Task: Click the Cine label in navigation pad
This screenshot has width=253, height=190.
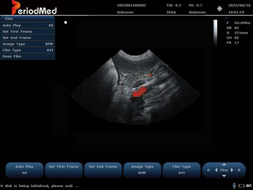Action: point(223,170)
